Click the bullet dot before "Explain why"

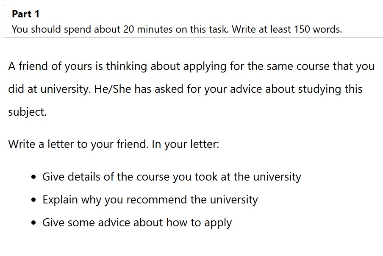tap(34, 200)
